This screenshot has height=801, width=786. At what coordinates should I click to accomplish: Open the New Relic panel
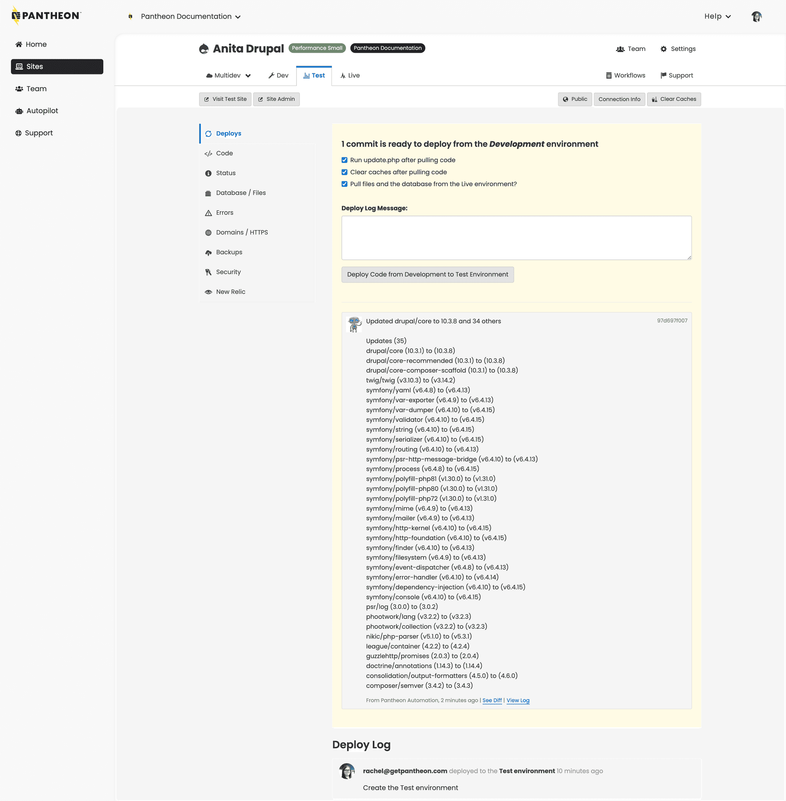[x=231, y=292]
